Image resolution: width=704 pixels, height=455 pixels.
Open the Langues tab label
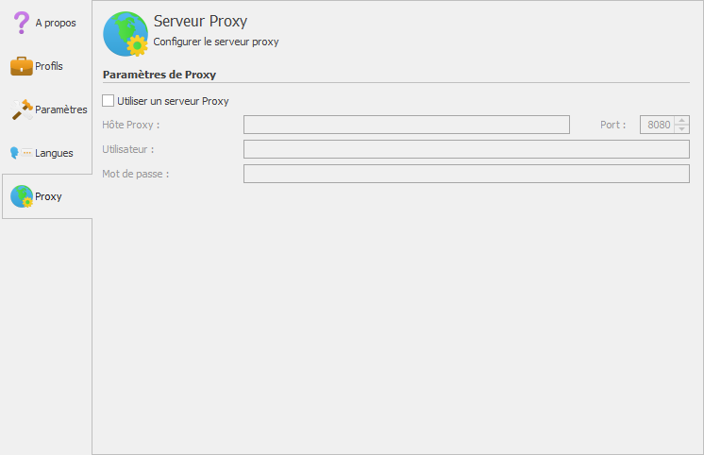click(54, 153)
